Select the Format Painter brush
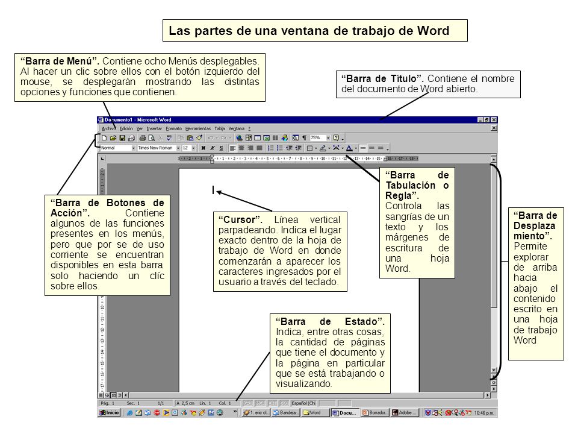This screenshot has height=434, width=578. pos(199,137)
